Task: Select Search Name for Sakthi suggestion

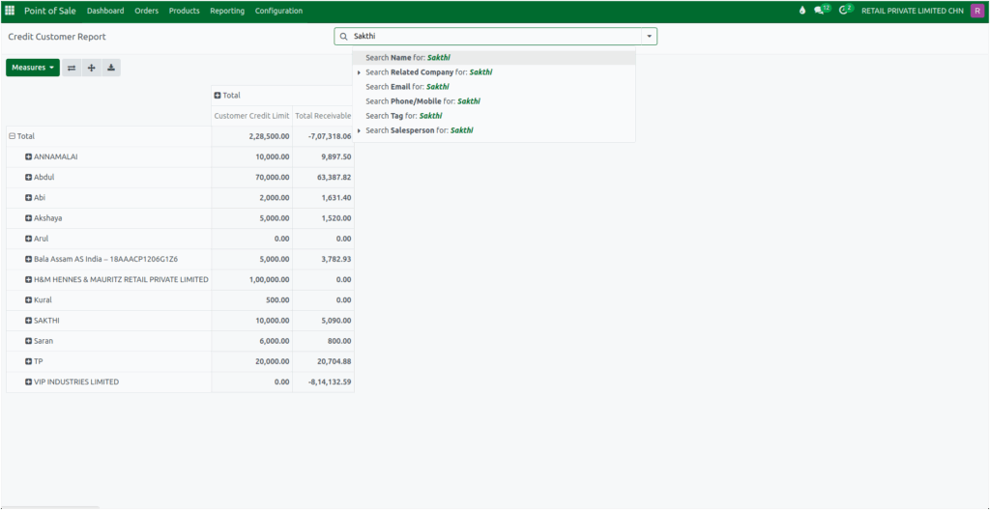Action: (494, 57)
